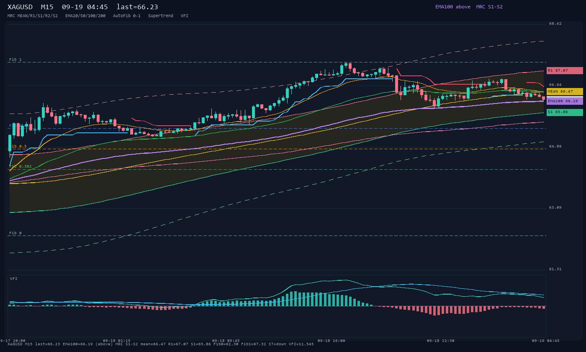The image size is (586, 352).
Task: Click the 68.42 price axis value
Action: point(555,23)
